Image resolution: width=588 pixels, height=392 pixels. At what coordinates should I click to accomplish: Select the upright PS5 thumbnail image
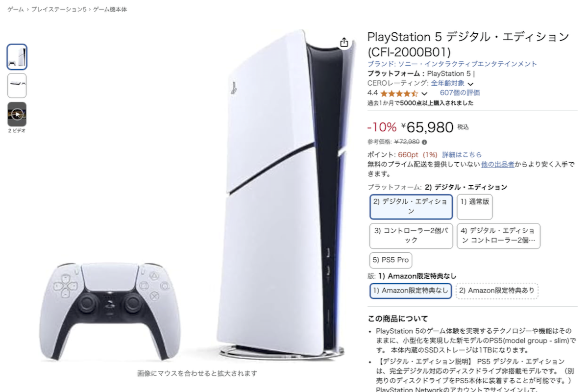pyautogui.click(x=17, y=57)
